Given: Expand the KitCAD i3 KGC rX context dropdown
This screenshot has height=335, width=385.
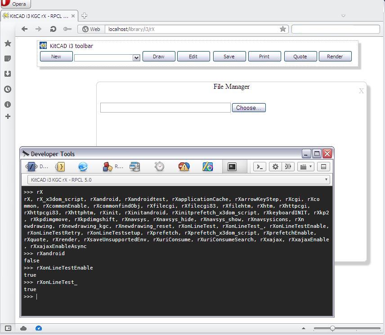Looking at the screenshot, I should coord(179,180).
